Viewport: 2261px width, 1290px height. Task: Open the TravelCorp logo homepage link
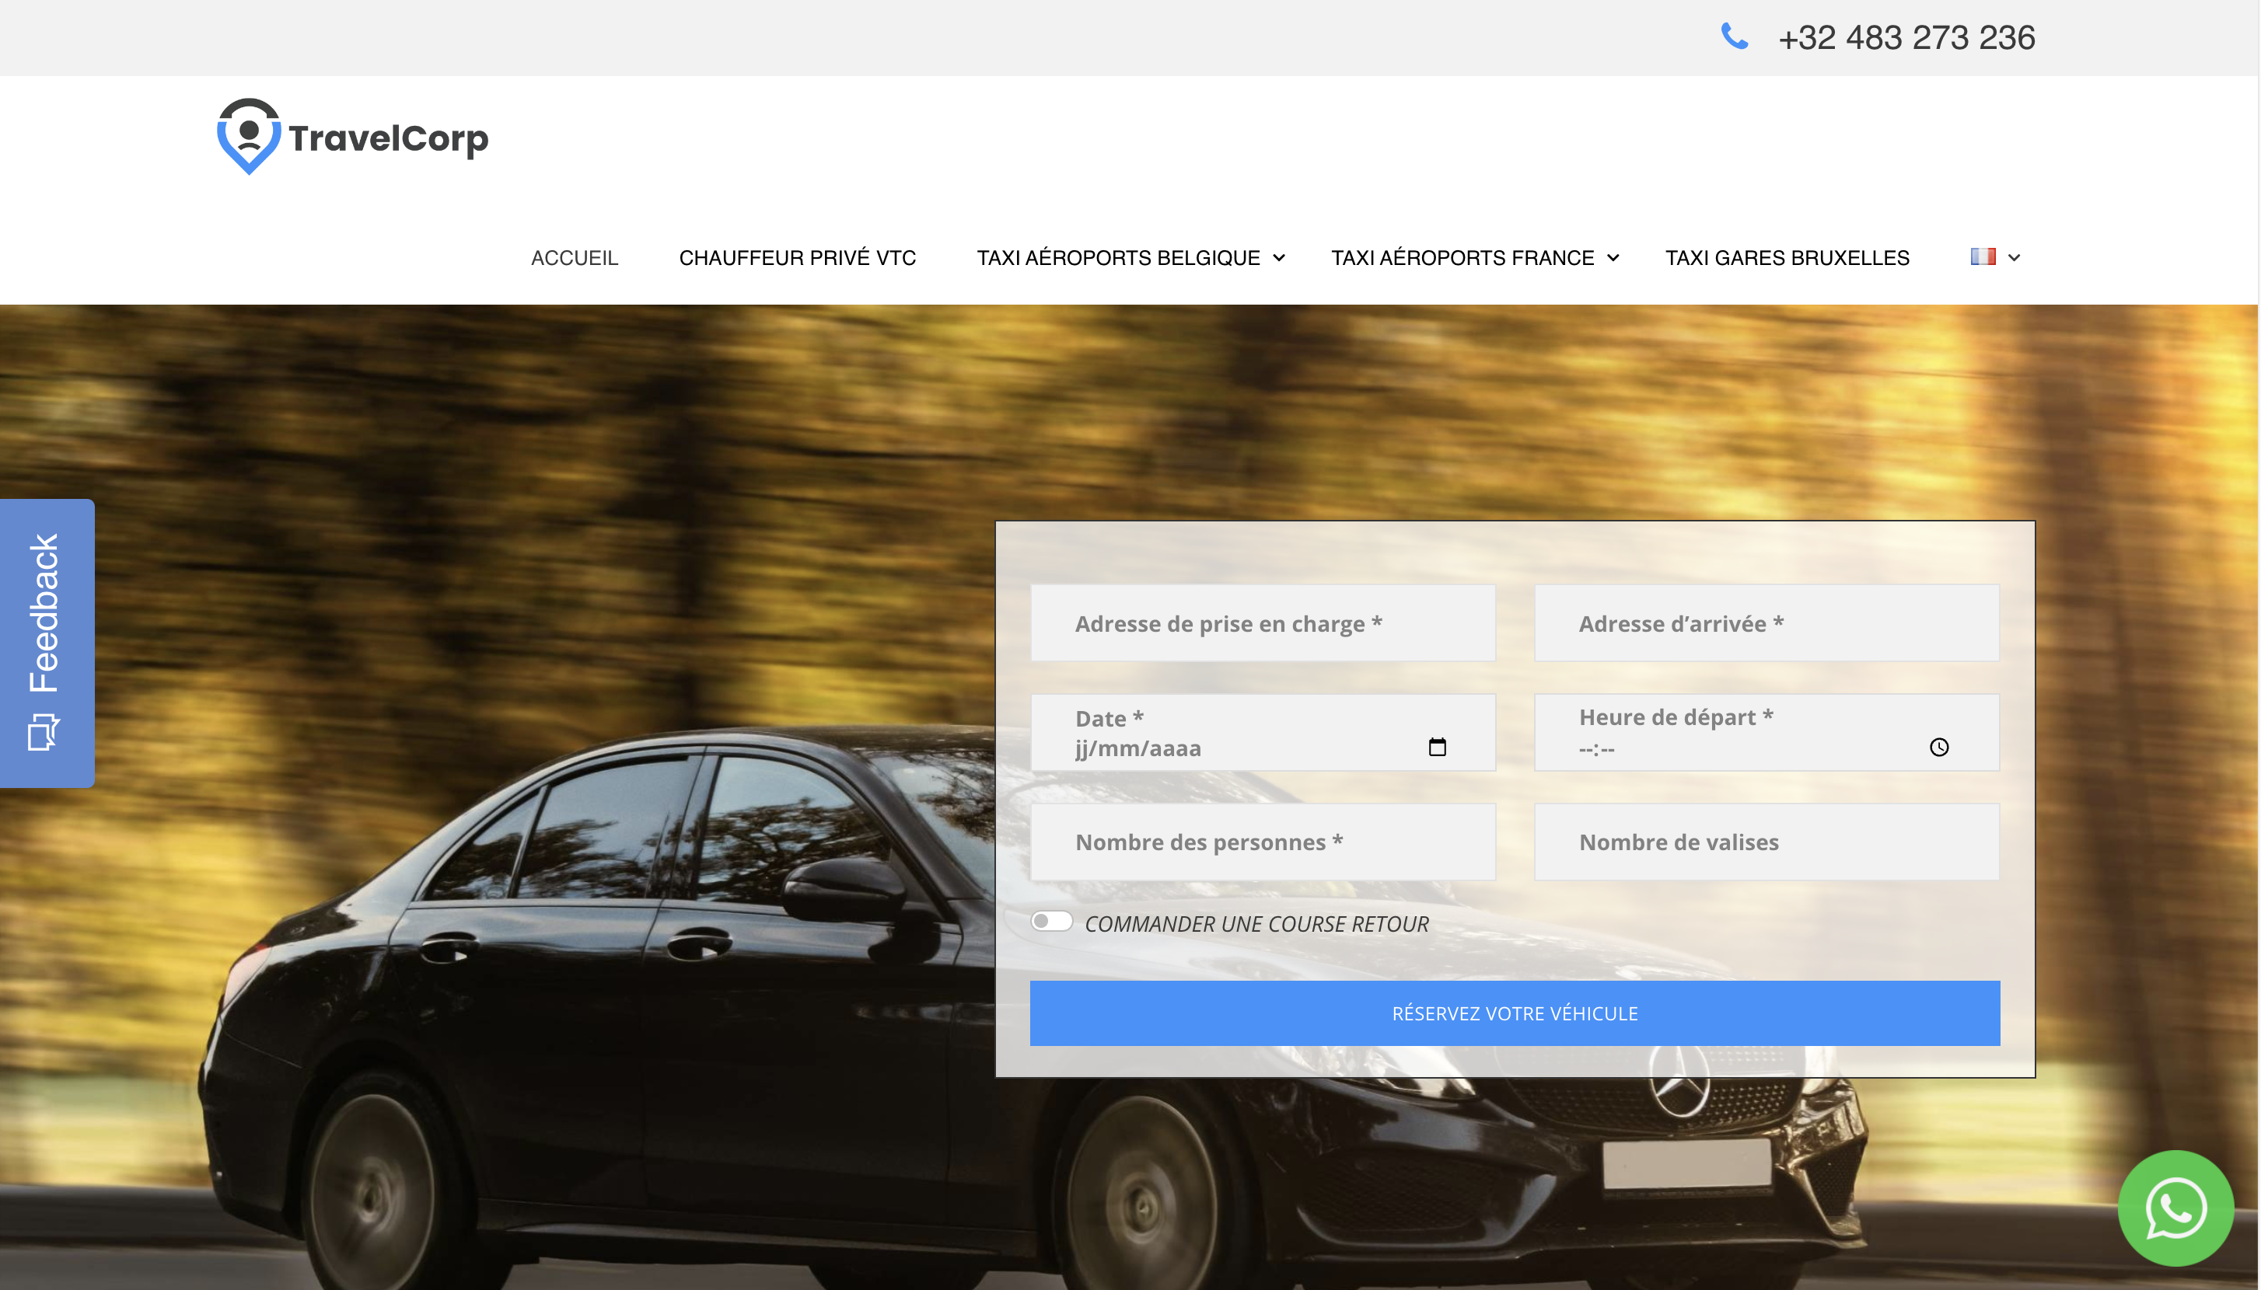(x=353, y=137)
